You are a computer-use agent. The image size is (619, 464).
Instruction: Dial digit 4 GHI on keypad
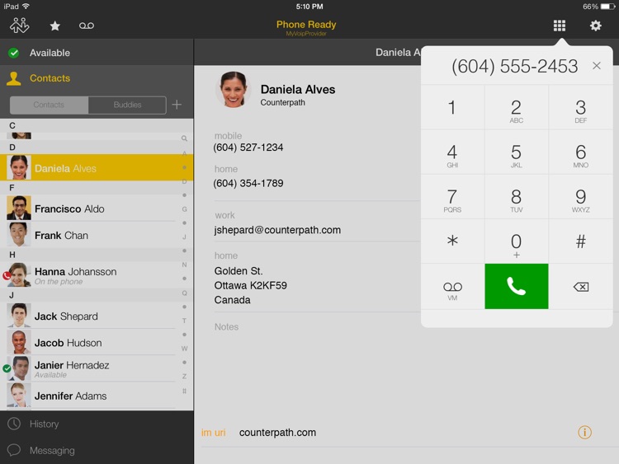452,152
